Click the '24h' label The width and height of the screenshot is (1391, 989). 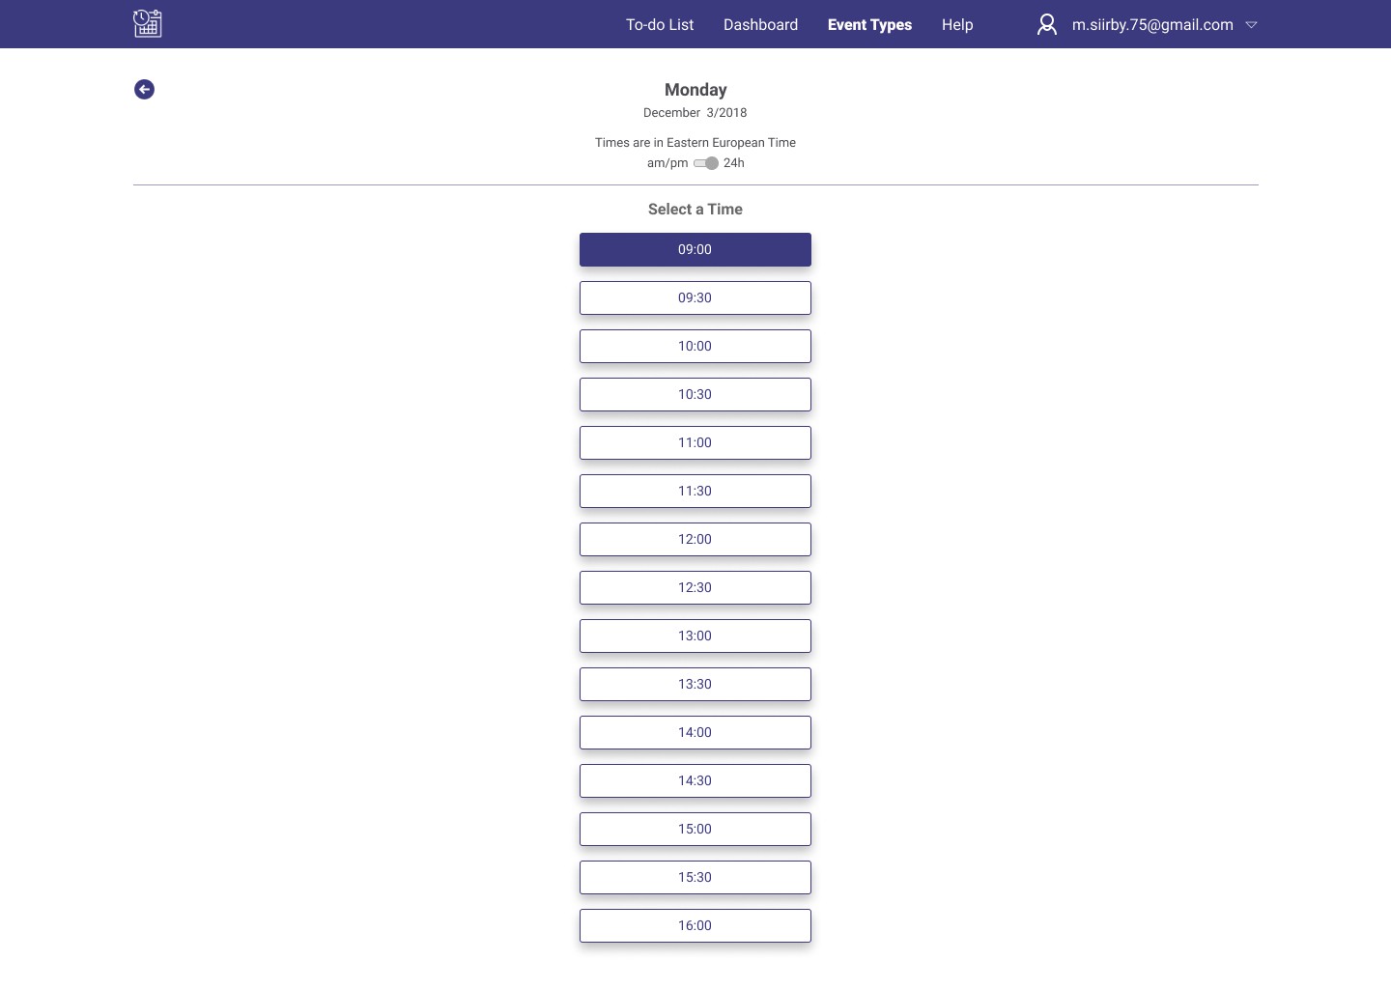(734, 163)
